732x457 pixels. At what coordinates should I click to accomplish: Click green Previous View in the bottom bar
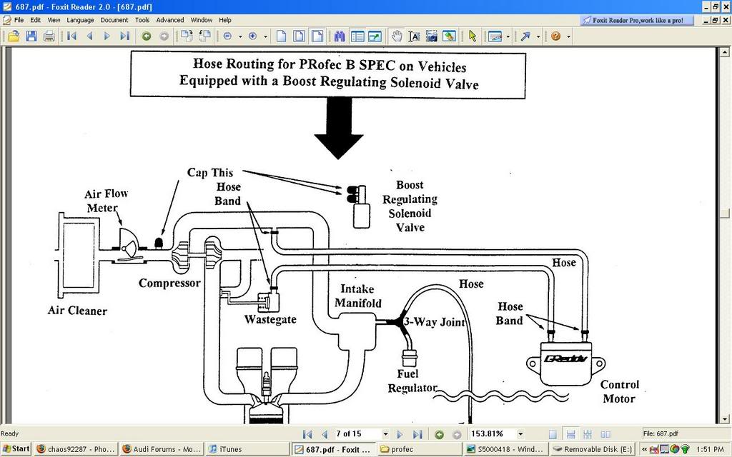pos(440,434)
